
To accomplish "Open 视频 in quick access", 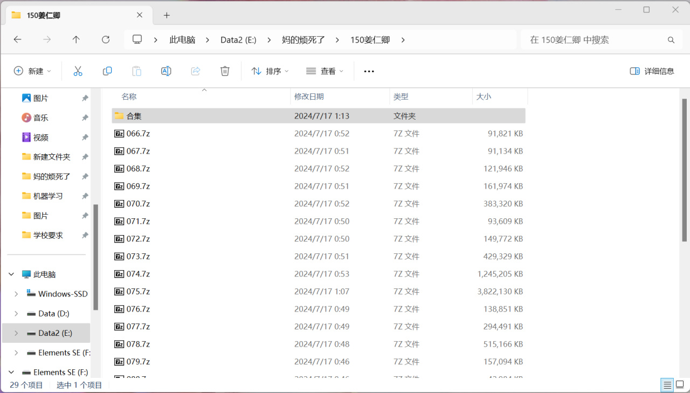I will (x=40, y=137).
